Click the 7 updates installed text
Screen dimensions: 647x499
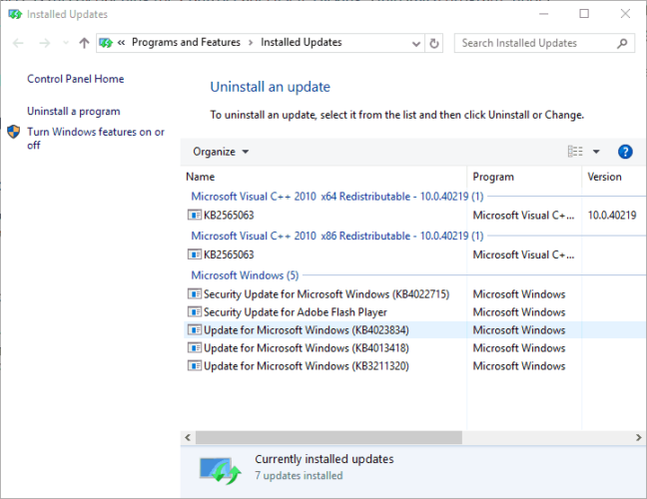click(299, 475)
